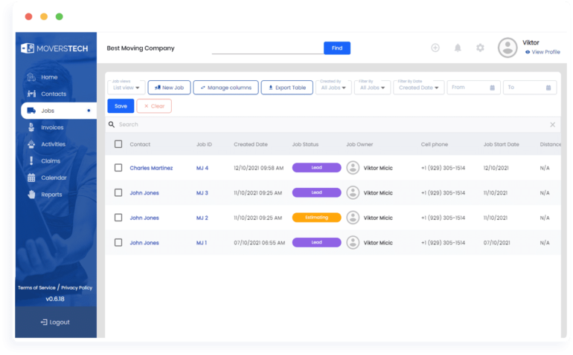Screen dimensions: 573x355
Task: Open Claims in sidebar
Action: pos(51,161)
